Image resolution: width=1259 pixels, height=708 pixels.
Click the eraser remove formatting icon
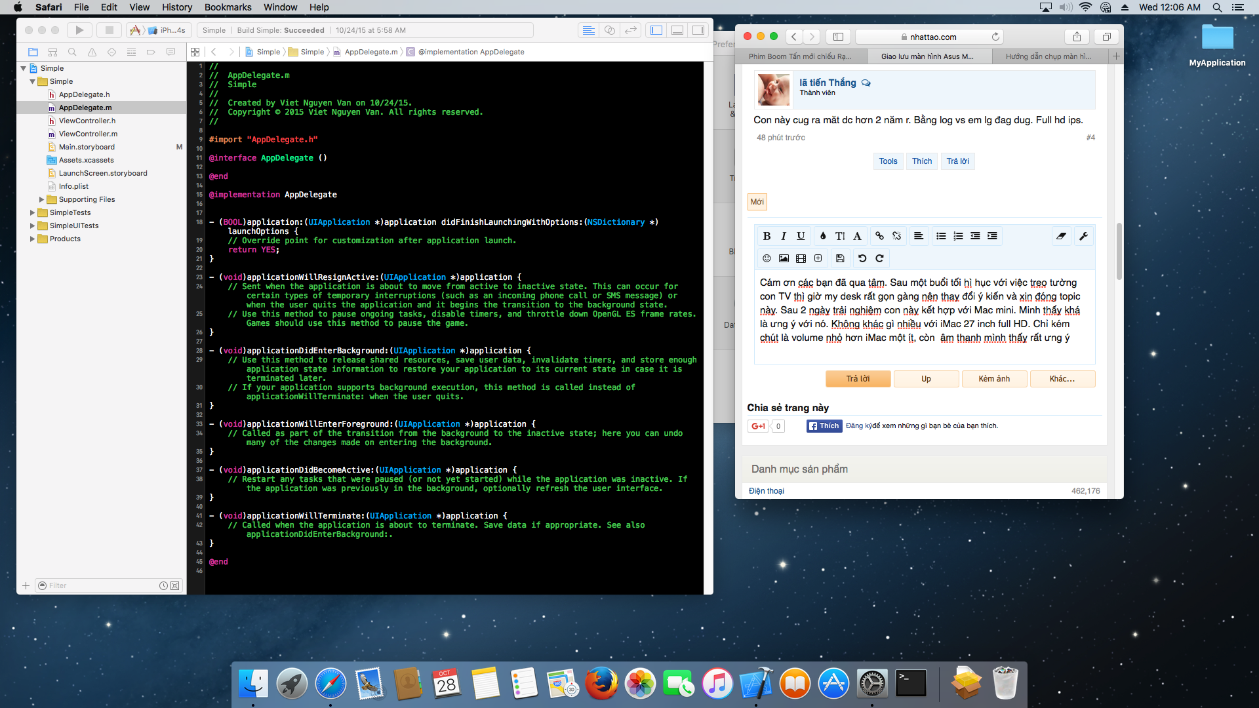click(1061, 236)
